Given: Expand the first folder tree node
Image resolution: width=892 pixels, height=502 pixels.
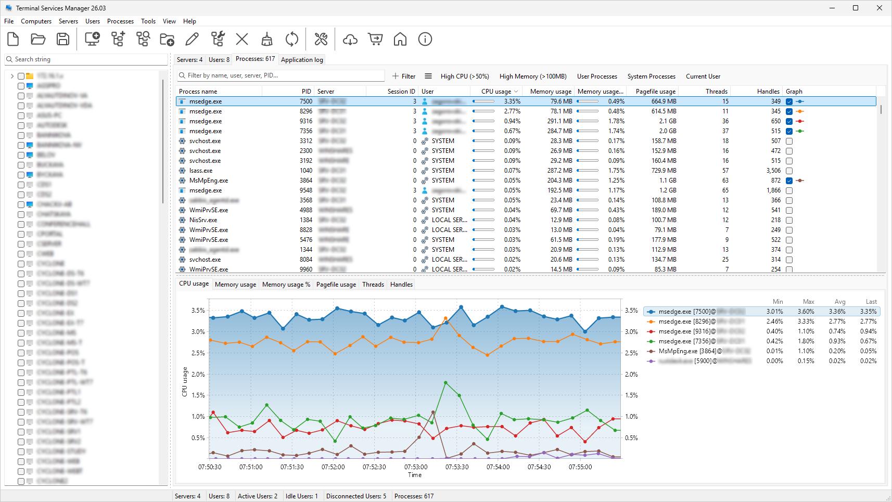Looking at the screenshot, I should click(12, 76).
